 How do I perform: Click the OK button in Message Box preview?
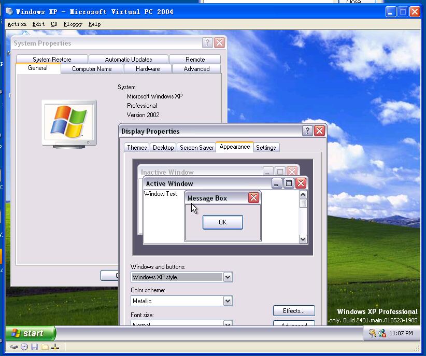click(x=223, y=222)
